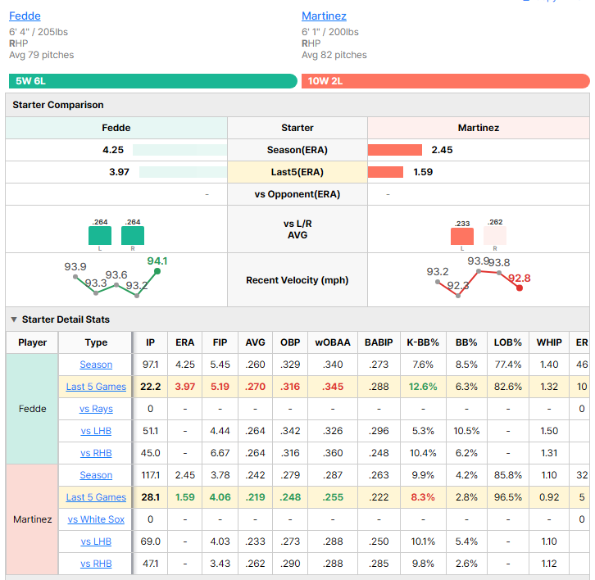The height and width of the screenshot is (580, 595).
Task: Click the K-BB% column header
Action: tap(423, 342)
